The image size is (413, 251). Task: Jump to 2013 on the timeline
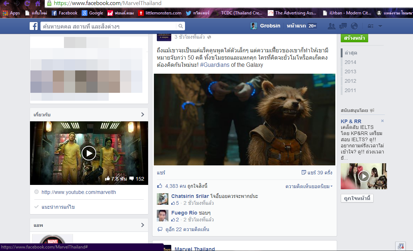350,72
